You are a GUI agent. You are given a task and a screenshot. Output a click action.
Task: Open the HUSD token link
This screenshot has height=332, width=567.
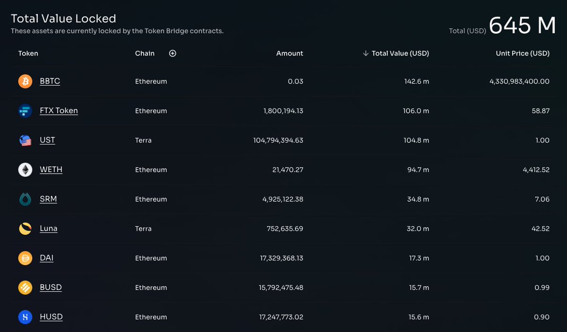51,317
